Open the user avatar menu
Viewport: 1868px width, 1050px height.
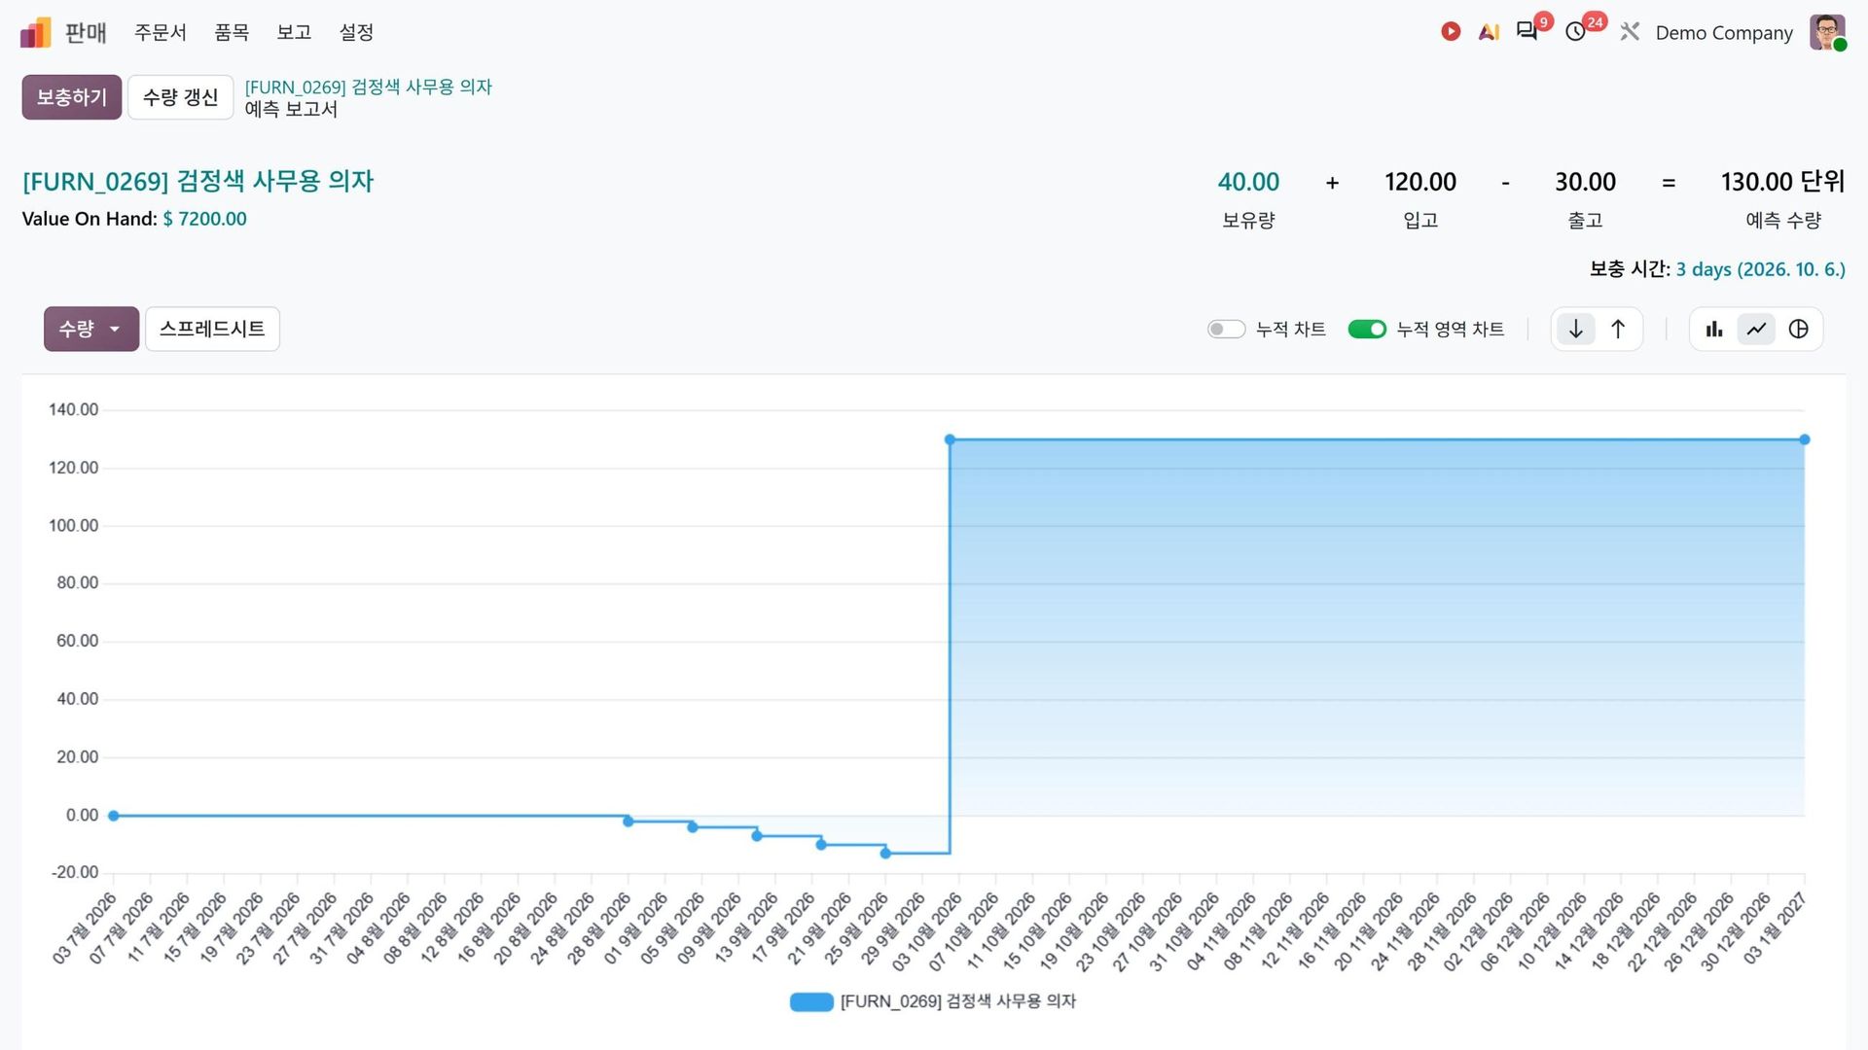pyautogui.click(x=1827, y=32)
